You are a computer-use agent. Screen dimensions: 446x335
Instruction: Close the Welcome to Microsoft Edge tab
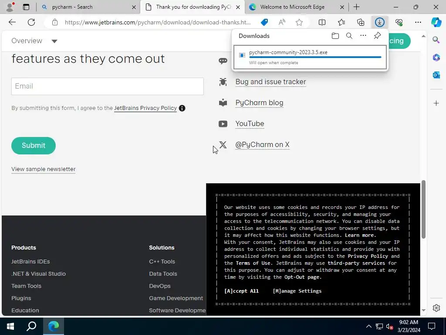[342, 7]
